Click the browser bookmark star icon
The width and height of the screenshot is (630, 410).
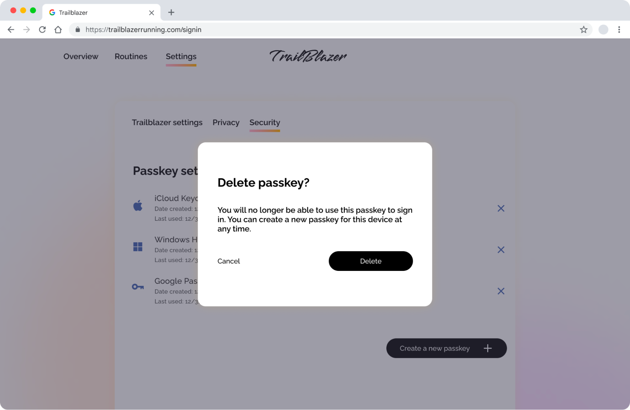pos(584,29)
